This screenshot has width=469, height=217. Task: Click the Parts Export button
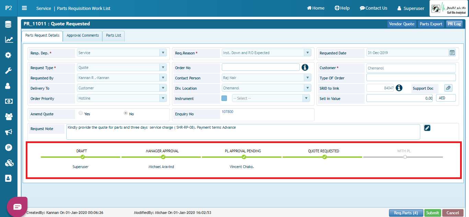pos(431,24)
